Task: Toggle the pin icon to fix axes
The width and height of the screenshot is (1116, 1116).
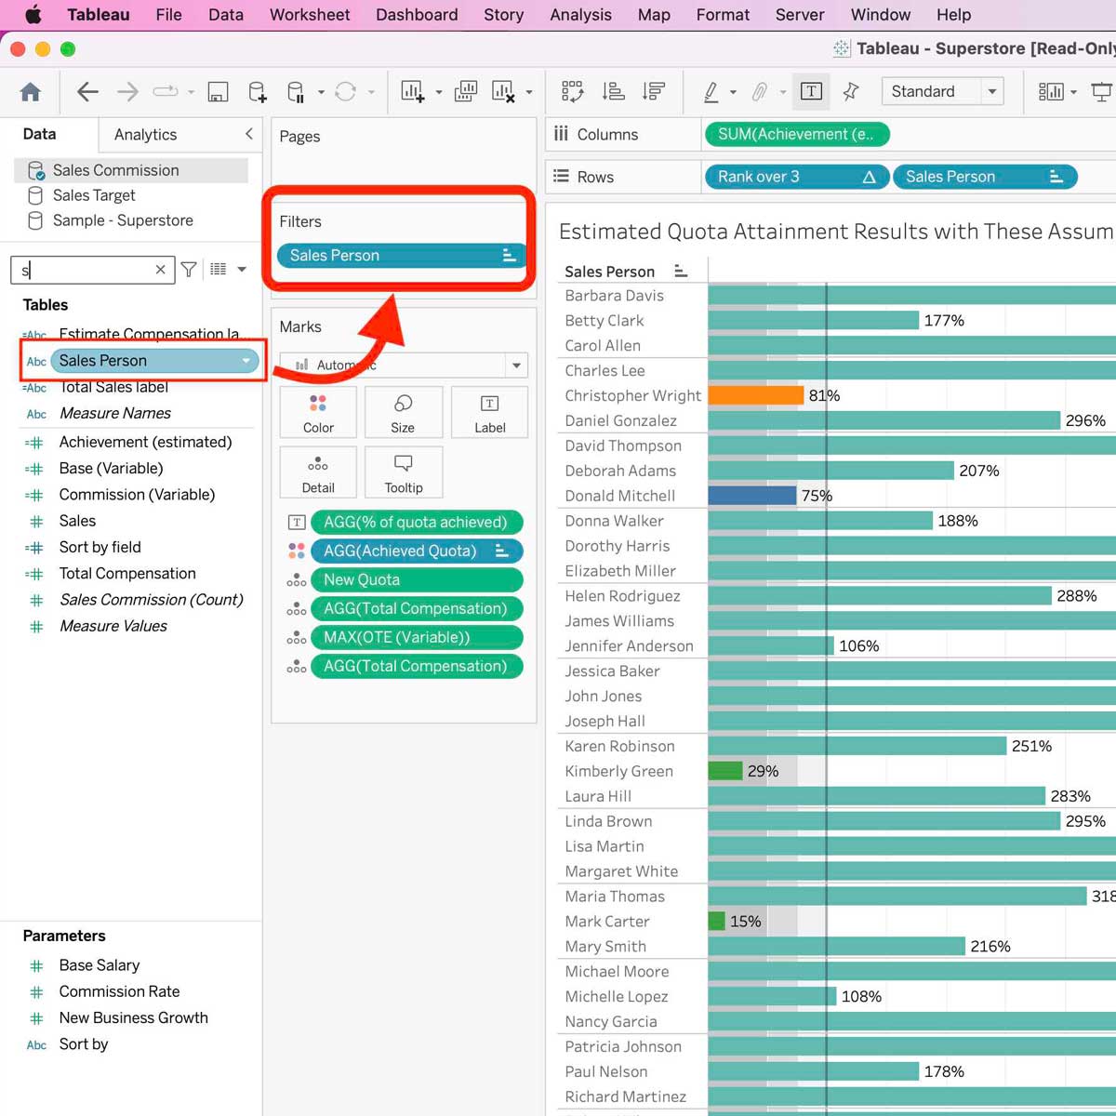Action: coord(850,91)
